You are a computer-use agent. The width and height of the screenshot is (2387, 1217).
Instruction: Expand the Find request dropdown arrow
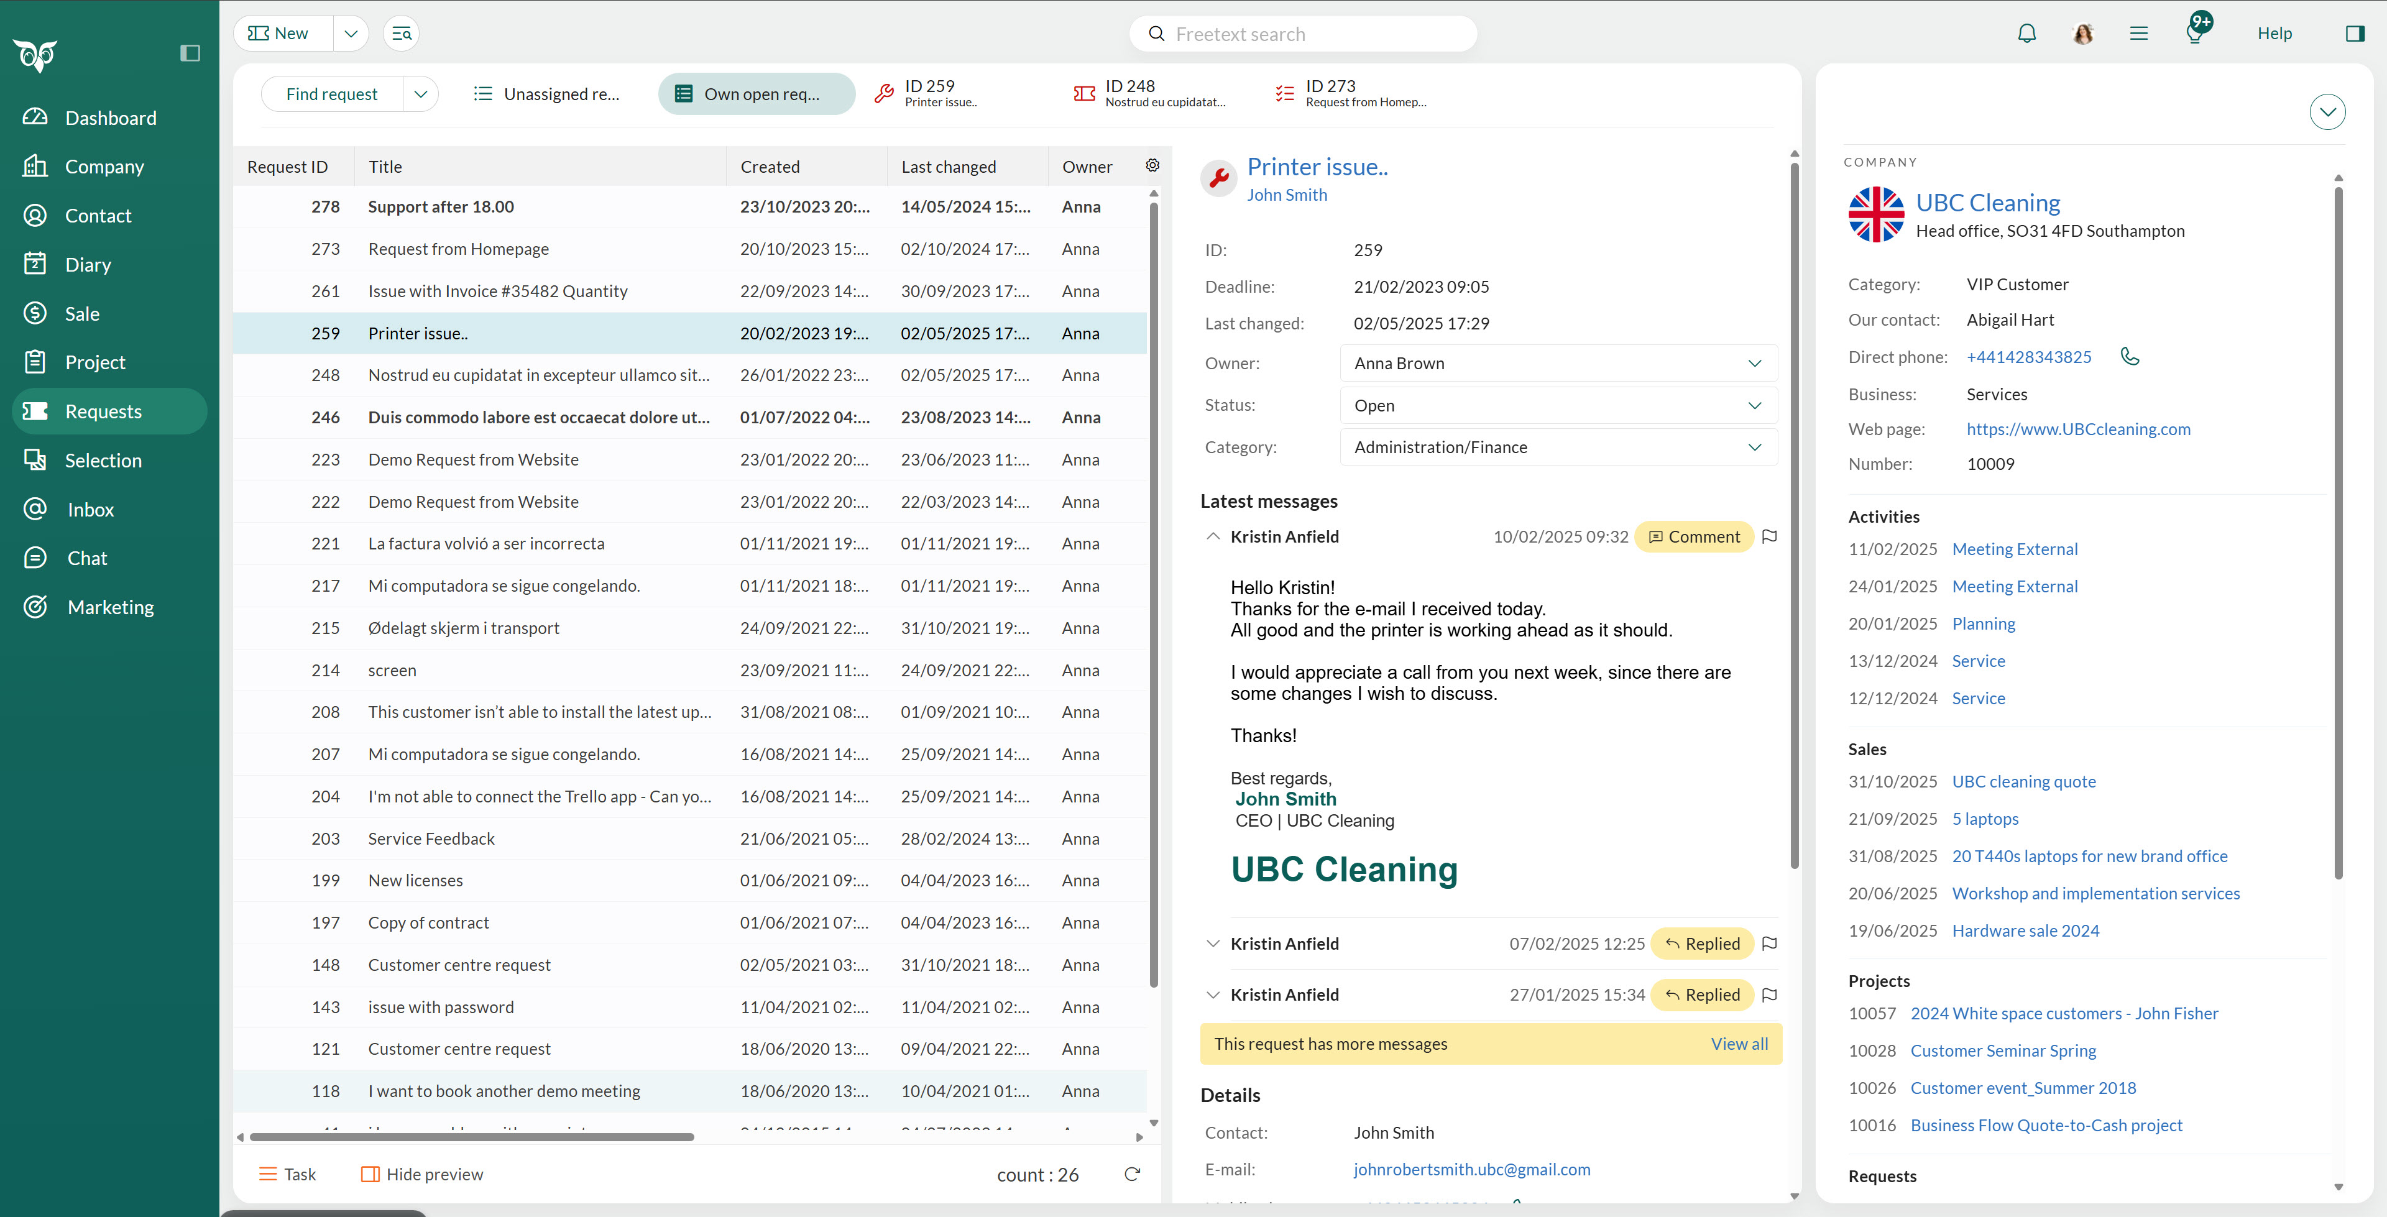point(421,94)
